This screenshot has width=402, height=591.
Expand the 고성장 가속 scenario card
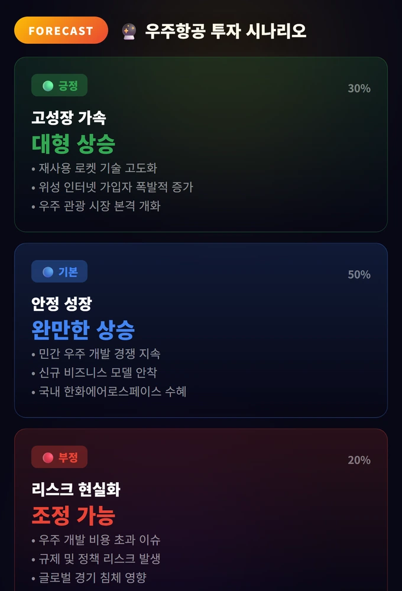pyautogui.click(x=201, y=145)
